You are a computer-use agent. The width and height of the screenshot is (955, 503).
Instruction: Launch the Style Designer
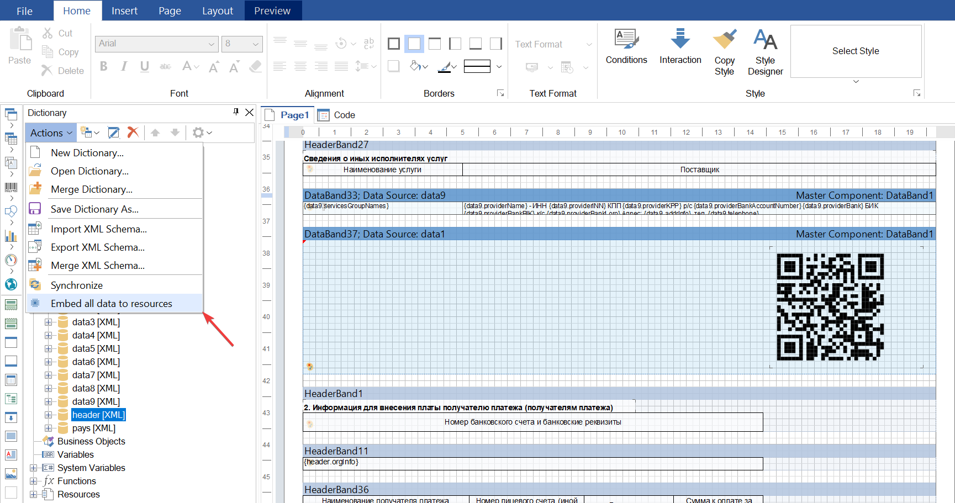[x=765, y=52]
